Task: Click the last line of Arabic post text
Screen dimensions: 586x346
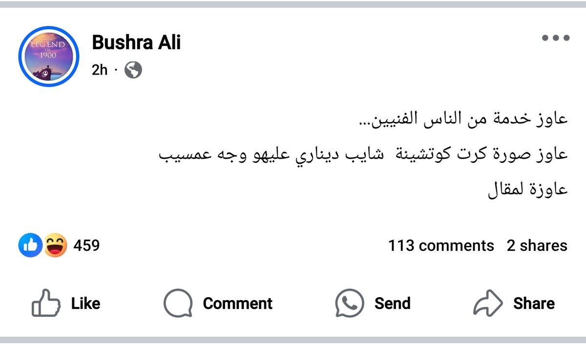Action: click(528, 188)
